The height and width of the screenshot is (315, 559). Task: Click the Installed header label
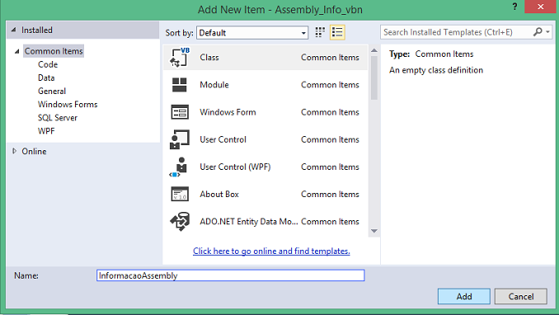point(37,30)
